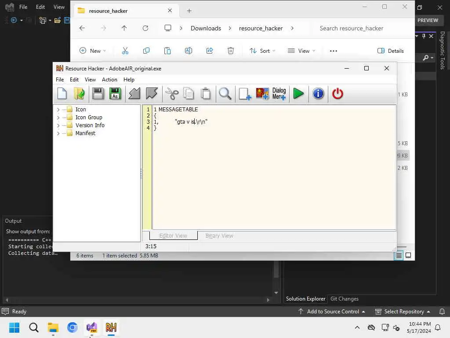The width and height of the screenshot is (450, 338).
Task: Refresh the File Explorer folder
Action: click(x=145, y=28)
